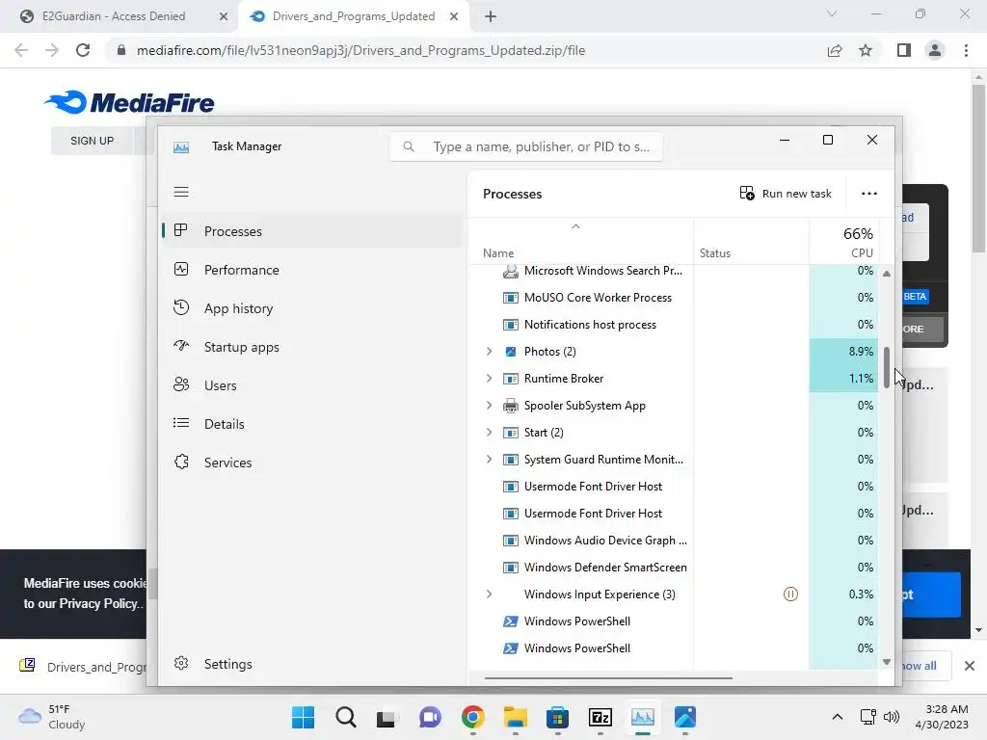Close the E2Guardian browser tab
987x740 pixels.
click(x=224, y=16)
